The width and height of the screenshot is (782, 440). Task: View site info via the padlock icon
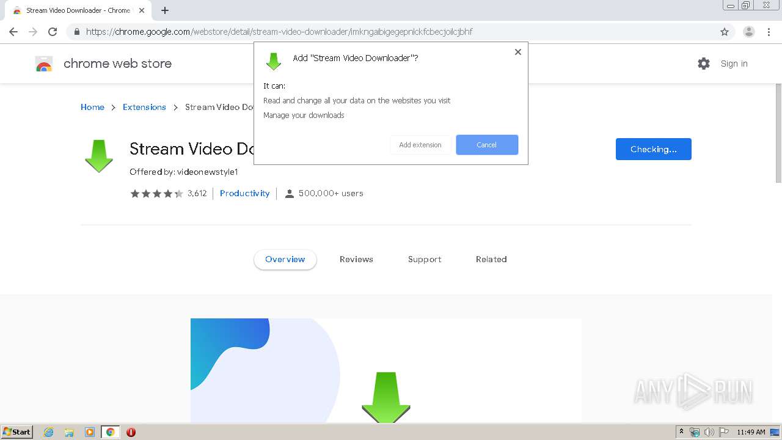tap(77, 32)
